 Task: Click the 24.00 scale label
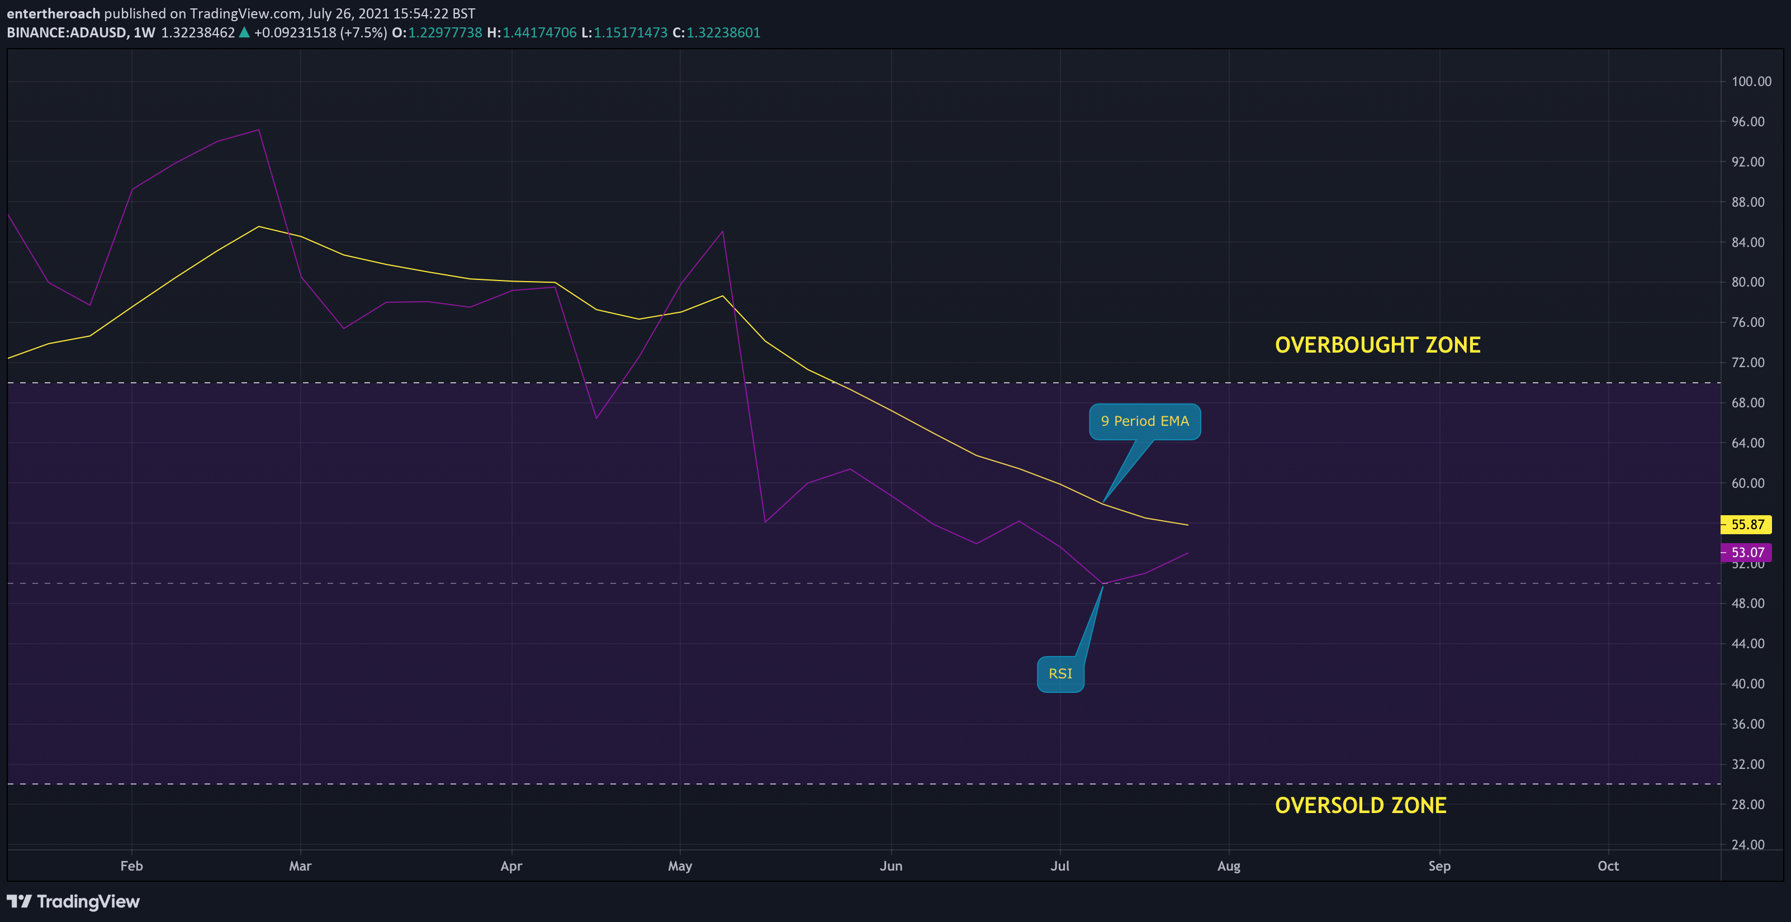click(x=1748, y=845)
